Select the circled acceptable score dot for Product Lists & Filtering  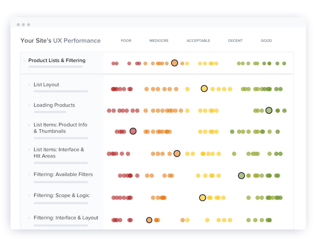(x=174, y=63)
